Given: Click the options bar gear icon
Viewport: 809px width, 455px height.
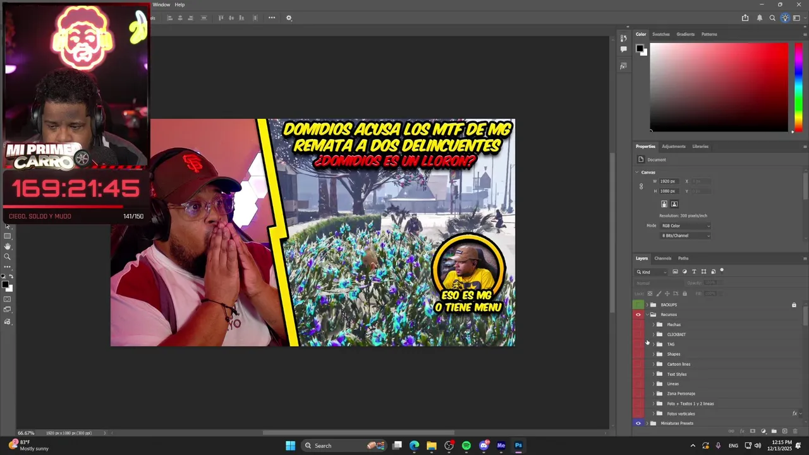Looking at the screenshot, I should 289,18.
